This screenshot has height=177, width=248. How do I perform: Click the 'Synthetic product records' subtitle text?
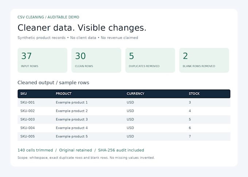click(x=42, y=38)
